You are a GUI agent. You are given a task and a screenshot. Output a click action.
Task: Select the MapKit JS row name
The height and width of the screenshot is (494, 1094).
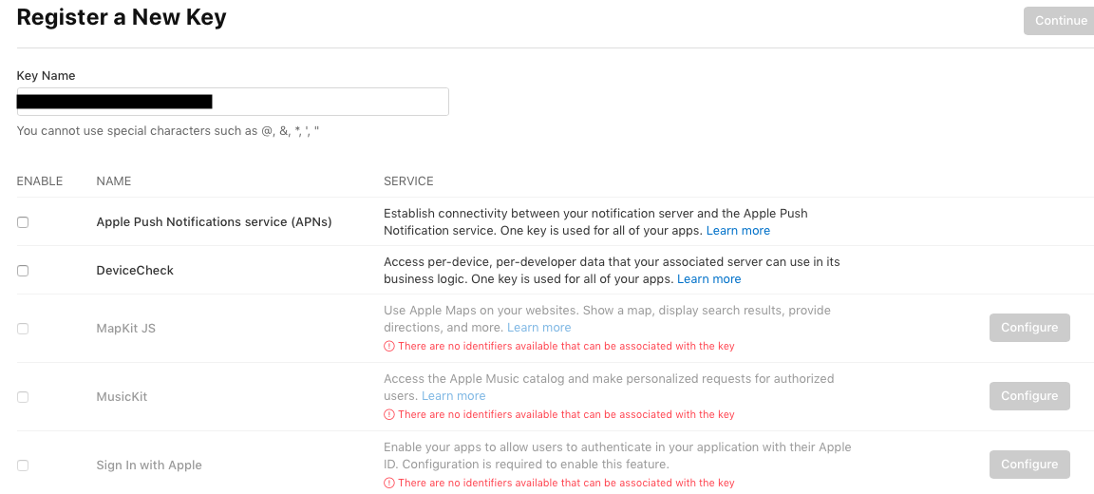pyautogui.click(x=125, y=328)
